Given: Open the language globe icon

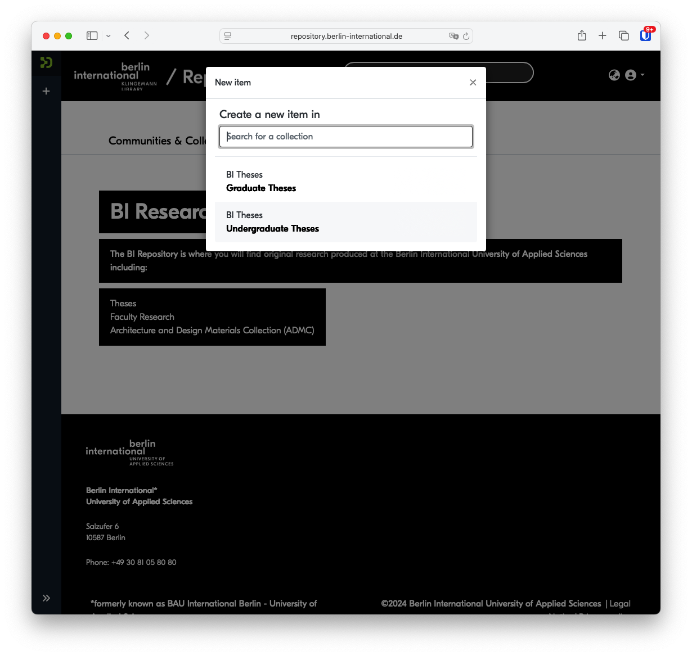Looking at the screenshot, I should point(614,75).
